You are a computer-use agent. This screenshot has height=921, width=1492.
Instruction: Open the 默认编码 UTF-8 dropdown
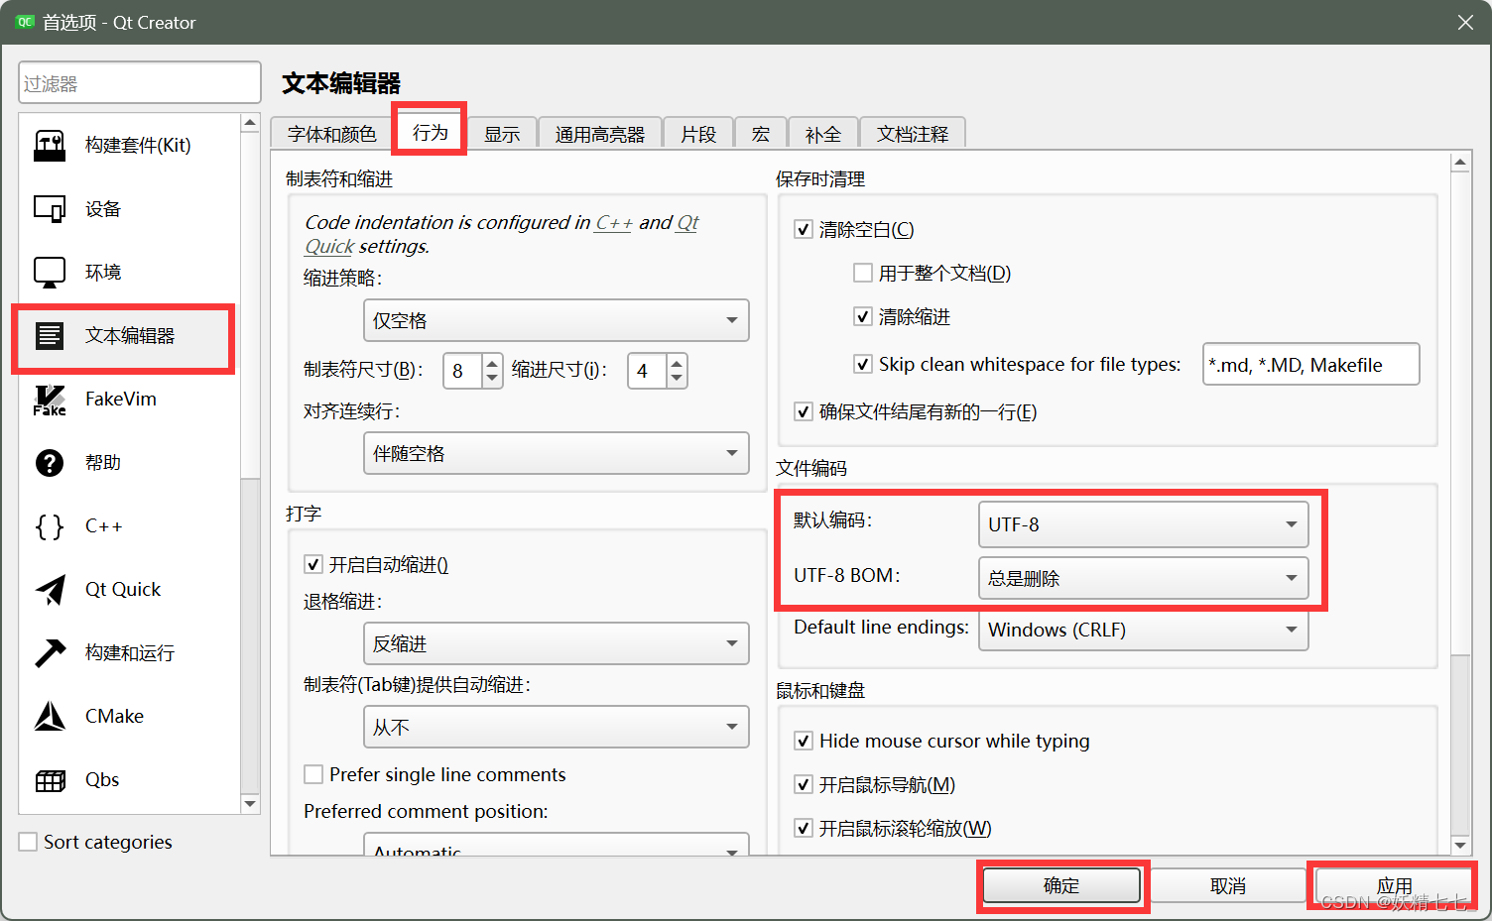[1144, 524]
